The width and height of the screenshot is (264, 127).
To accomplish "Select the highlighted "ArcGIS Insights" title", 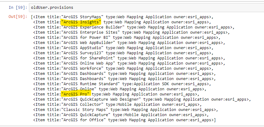I will point(81,22).
